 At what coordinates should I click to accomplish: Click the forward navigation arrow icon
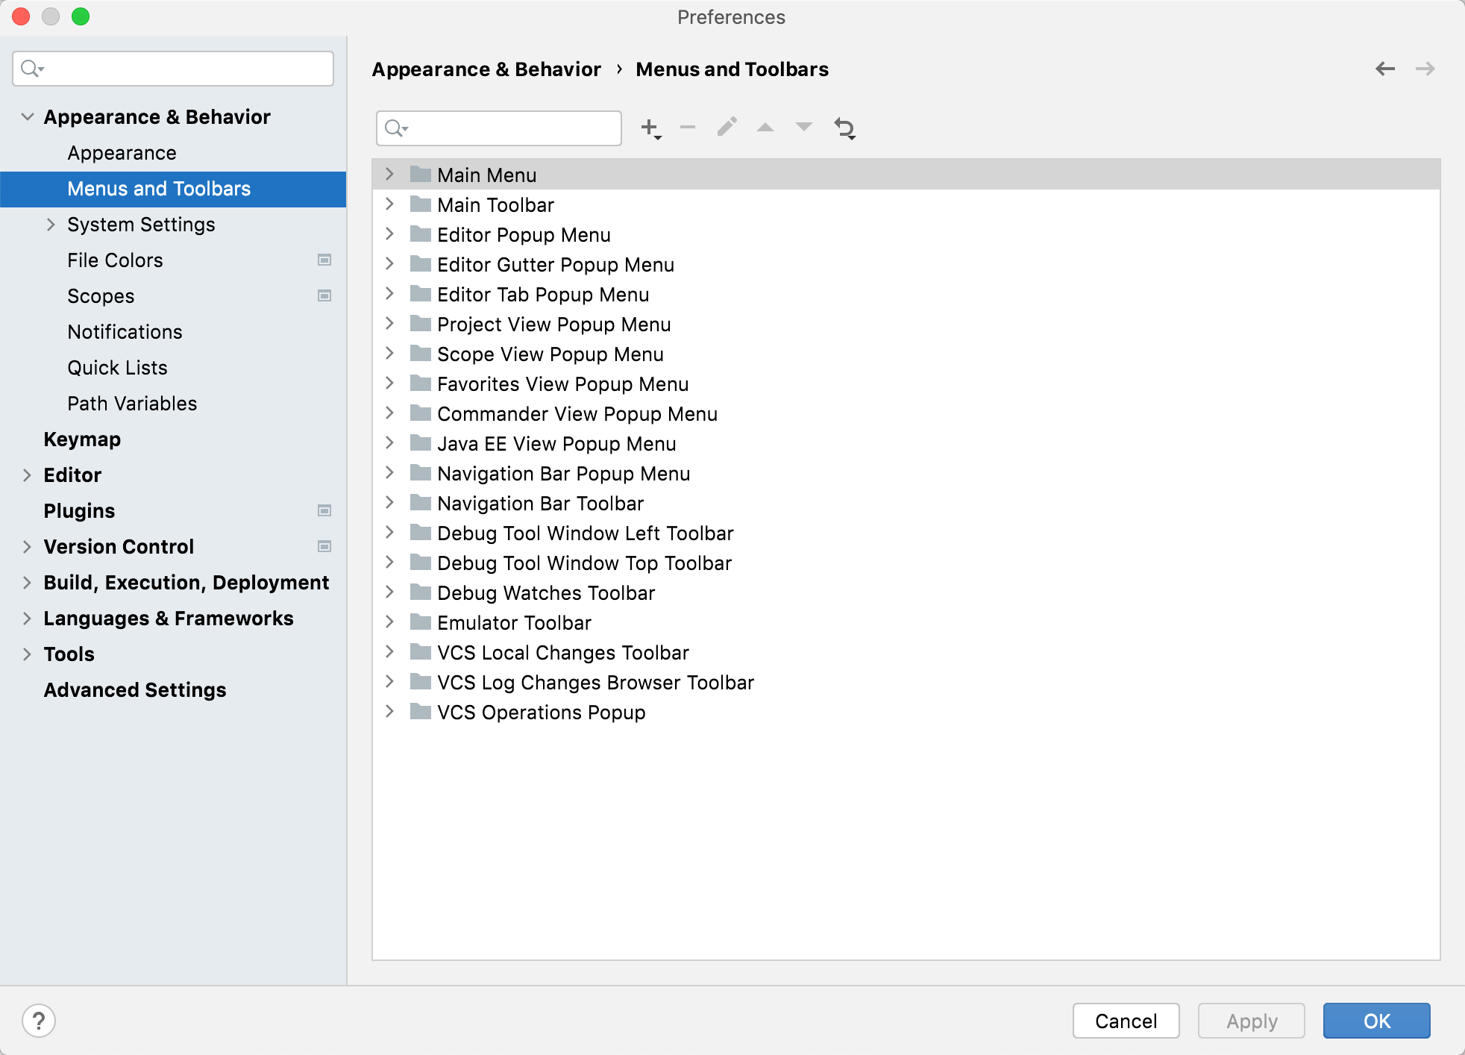pos(1425,69)
